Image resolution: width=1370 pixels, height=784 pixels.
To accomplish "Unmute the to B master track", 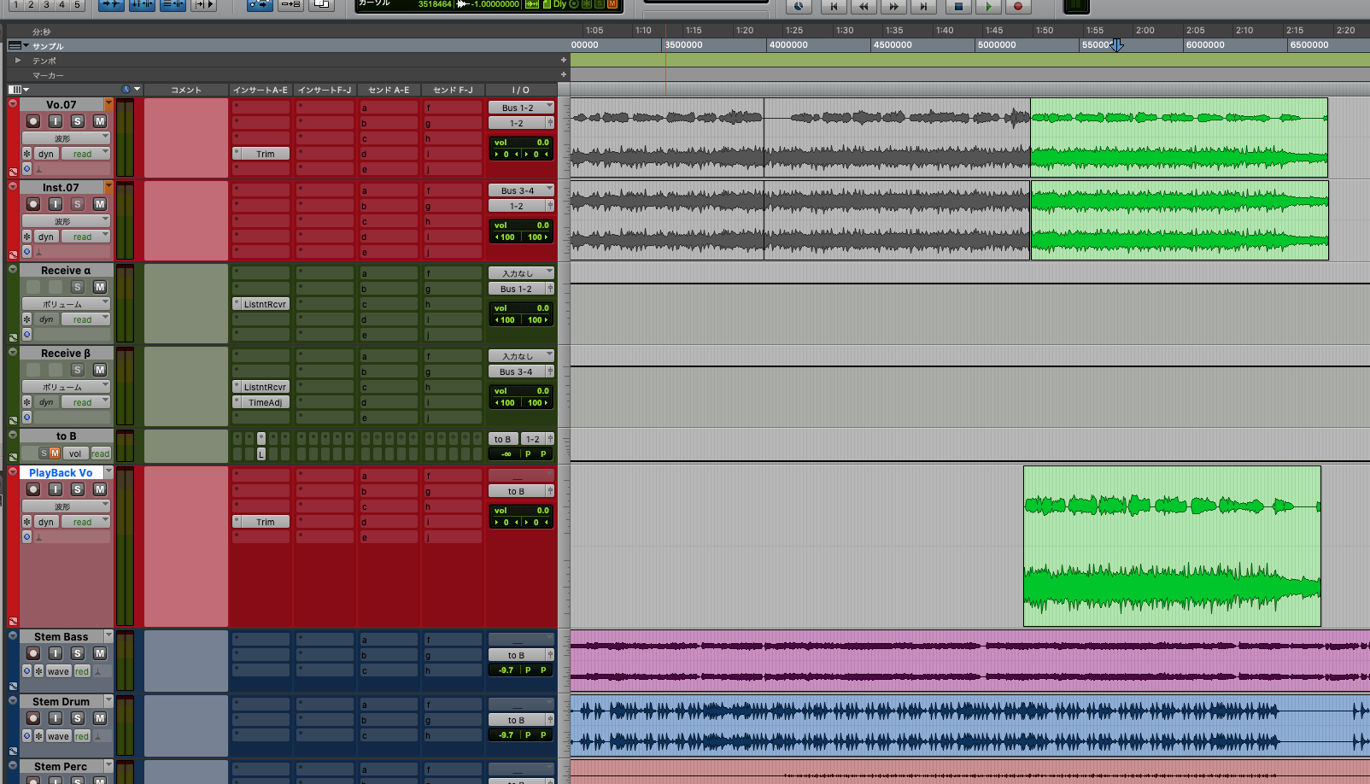I will pos(55,453).
